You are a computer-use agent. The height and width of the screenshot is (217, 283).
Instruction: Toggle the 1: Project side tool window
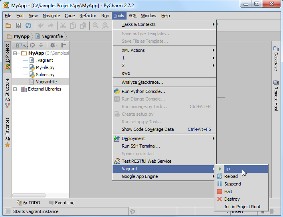[7, 57]
